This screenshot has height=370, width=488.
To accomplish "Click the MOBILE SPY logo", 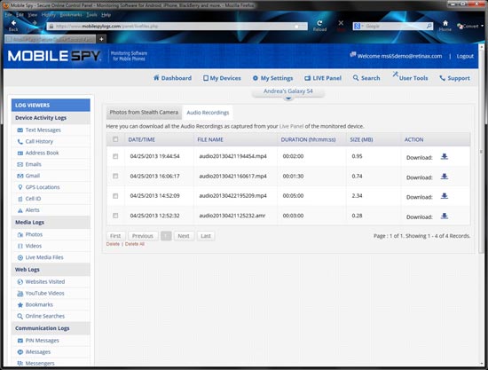I will coord(54,56).
